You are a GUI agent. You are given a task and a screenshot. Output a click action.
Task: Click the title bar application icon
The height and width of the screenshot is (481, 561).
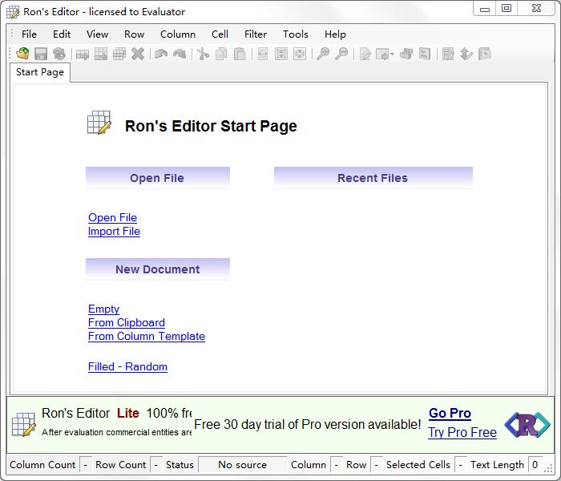tap(13, 12)
